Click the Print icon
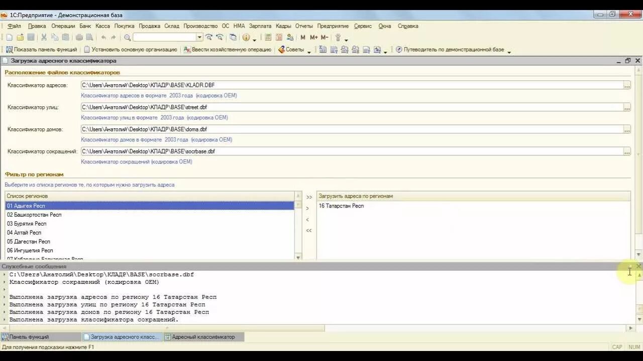The width and height of the screenshot is (643, 361). click(79, 38)
